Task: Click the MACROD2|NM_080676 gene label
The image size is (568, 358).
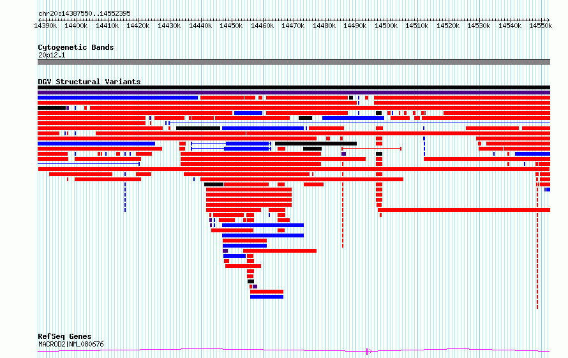Action: coord(71,344)
